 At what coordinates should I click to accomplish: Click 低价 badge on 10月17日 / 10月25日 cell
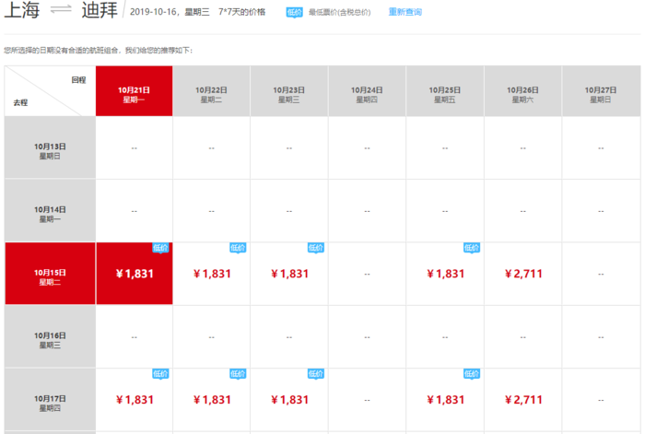coord(472,374)
